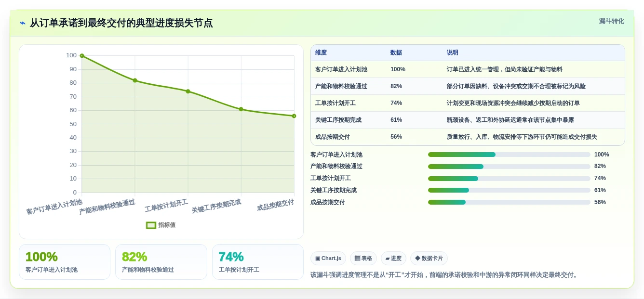The image size is (644, 299).
Task: Click table cell 成品按期交付
Action: tap(333, 137)
